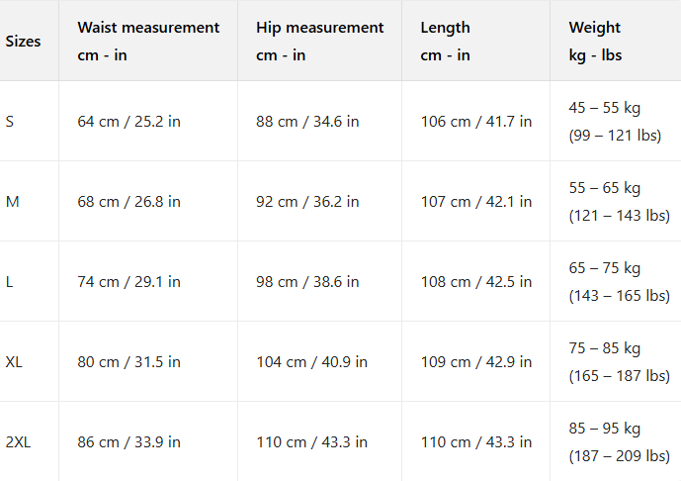
Task: Click the 108 cm / 42.5 in length cell
Action: pyautogui.click(x=476, y=282)
